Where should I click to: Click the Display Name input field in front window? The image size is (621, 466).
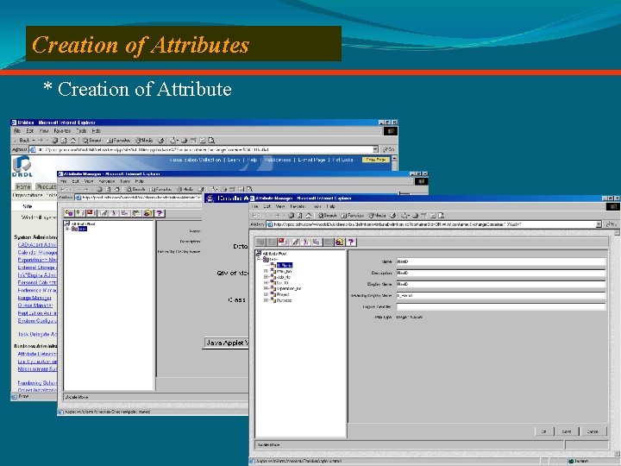pyautogui.click(x=501, y=284)
